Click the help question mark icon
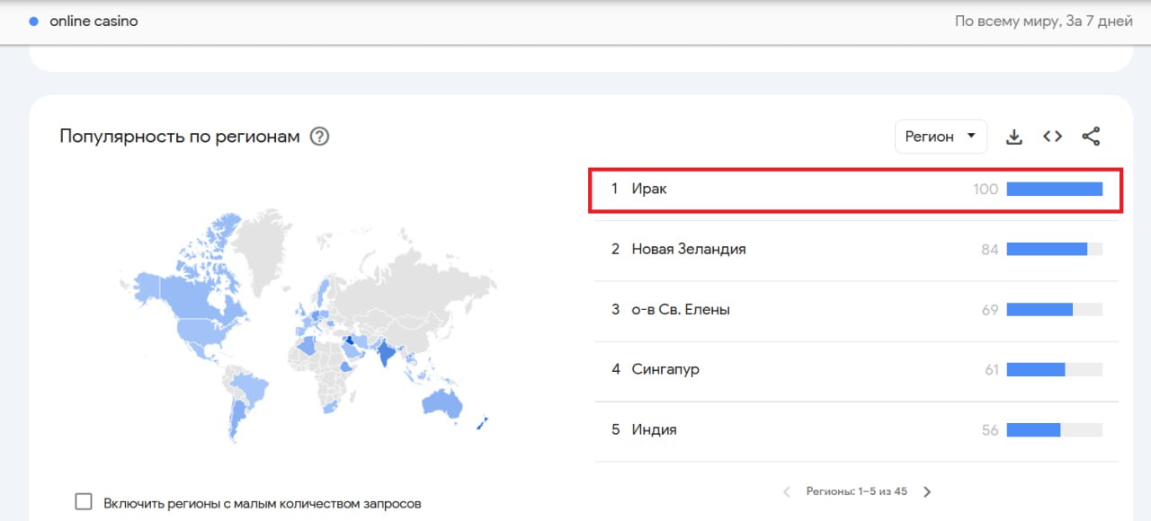This screenshot has height=521, width=1151. coord(319,136)
